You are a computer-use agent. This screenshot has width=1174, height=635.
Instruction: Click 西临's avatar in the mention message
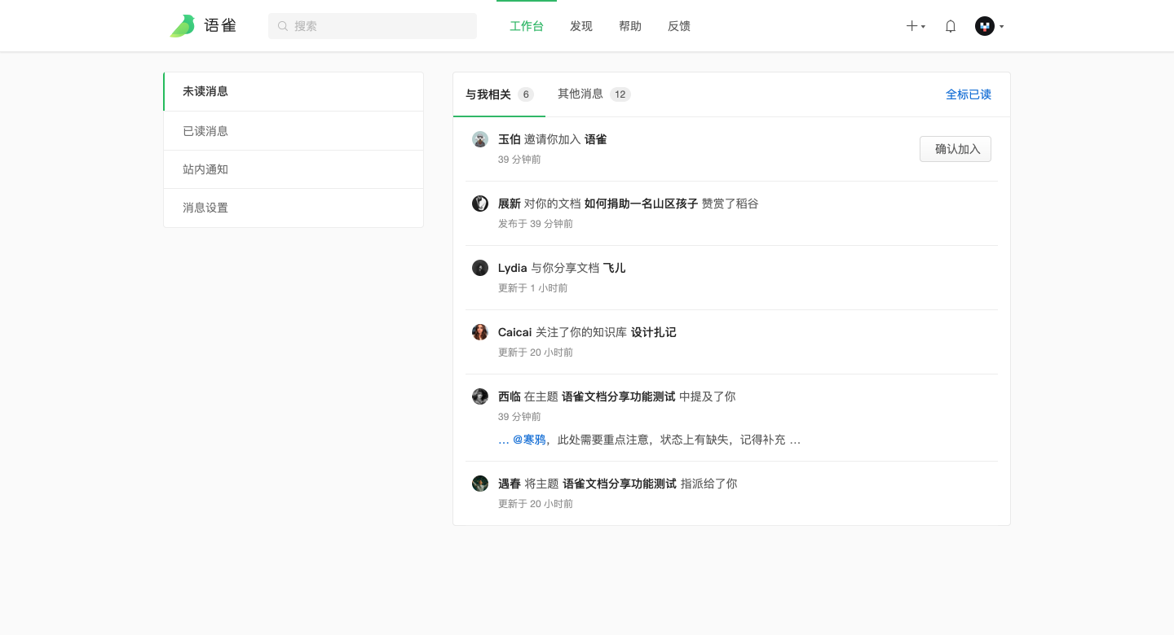[480, 396]
